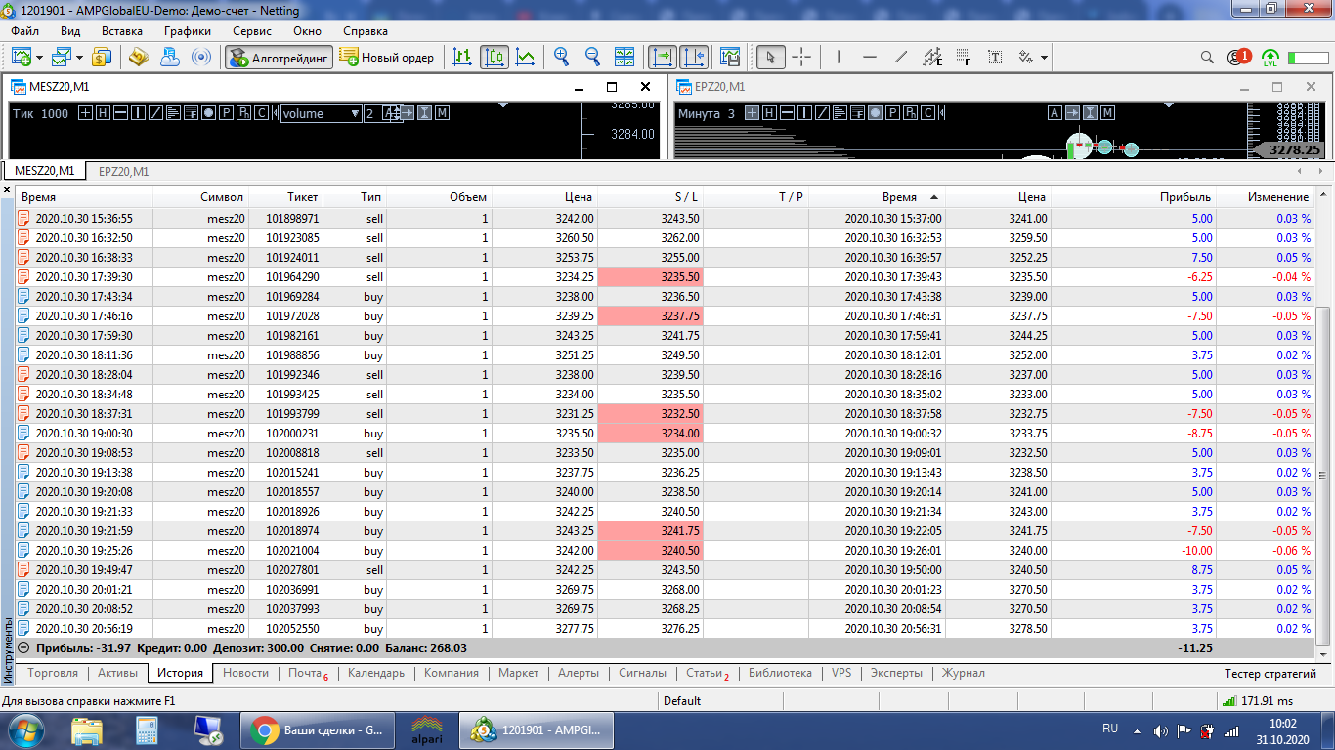Toggle the C box in MESZ20 chart panel
This screenshot has width=1335, height=750.
click(261, 113)
